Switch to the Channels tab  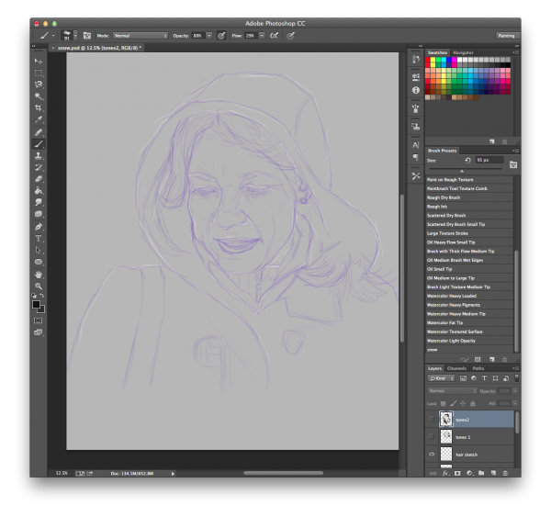coord(456,368)
